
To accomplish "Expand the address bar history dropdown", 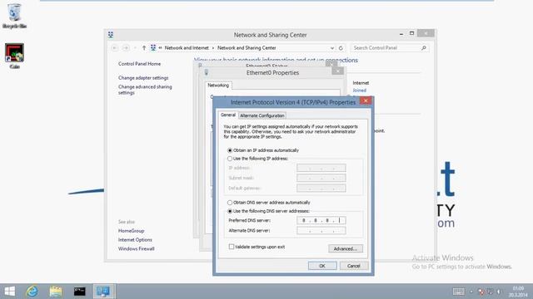I will pyautogui.click(x=332, y=48).
